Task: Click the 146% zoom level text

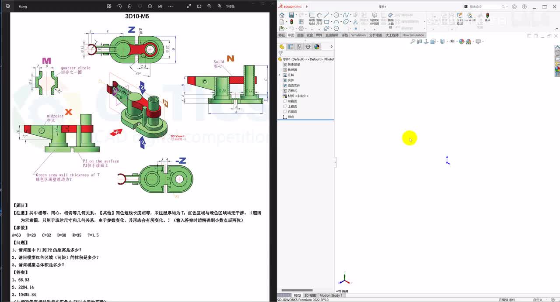Action: pyautogui.click(x=230, y=7)
